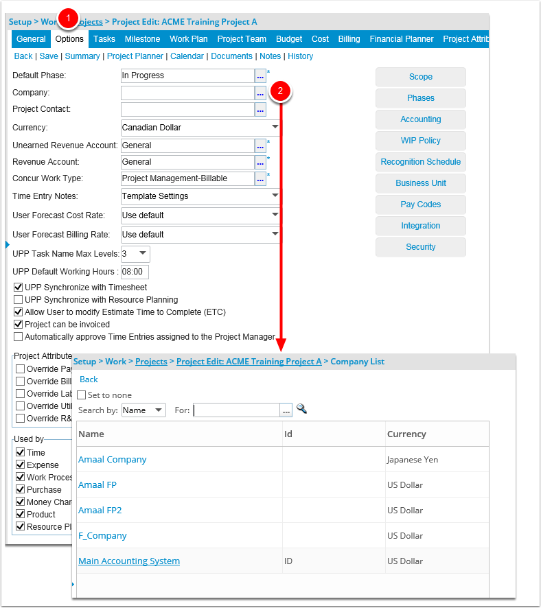Screen dimensions: 541x608
Task: Click the Phases button
Action: coord(420,98)
